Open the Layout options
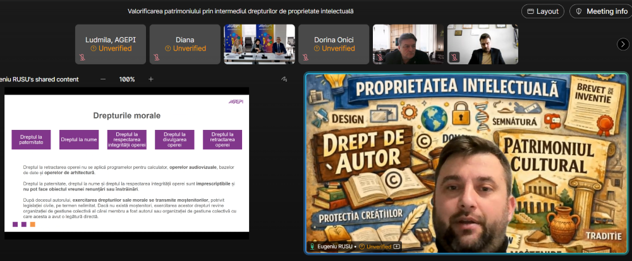This screenshot has height=261, width=632. point(542,11)
